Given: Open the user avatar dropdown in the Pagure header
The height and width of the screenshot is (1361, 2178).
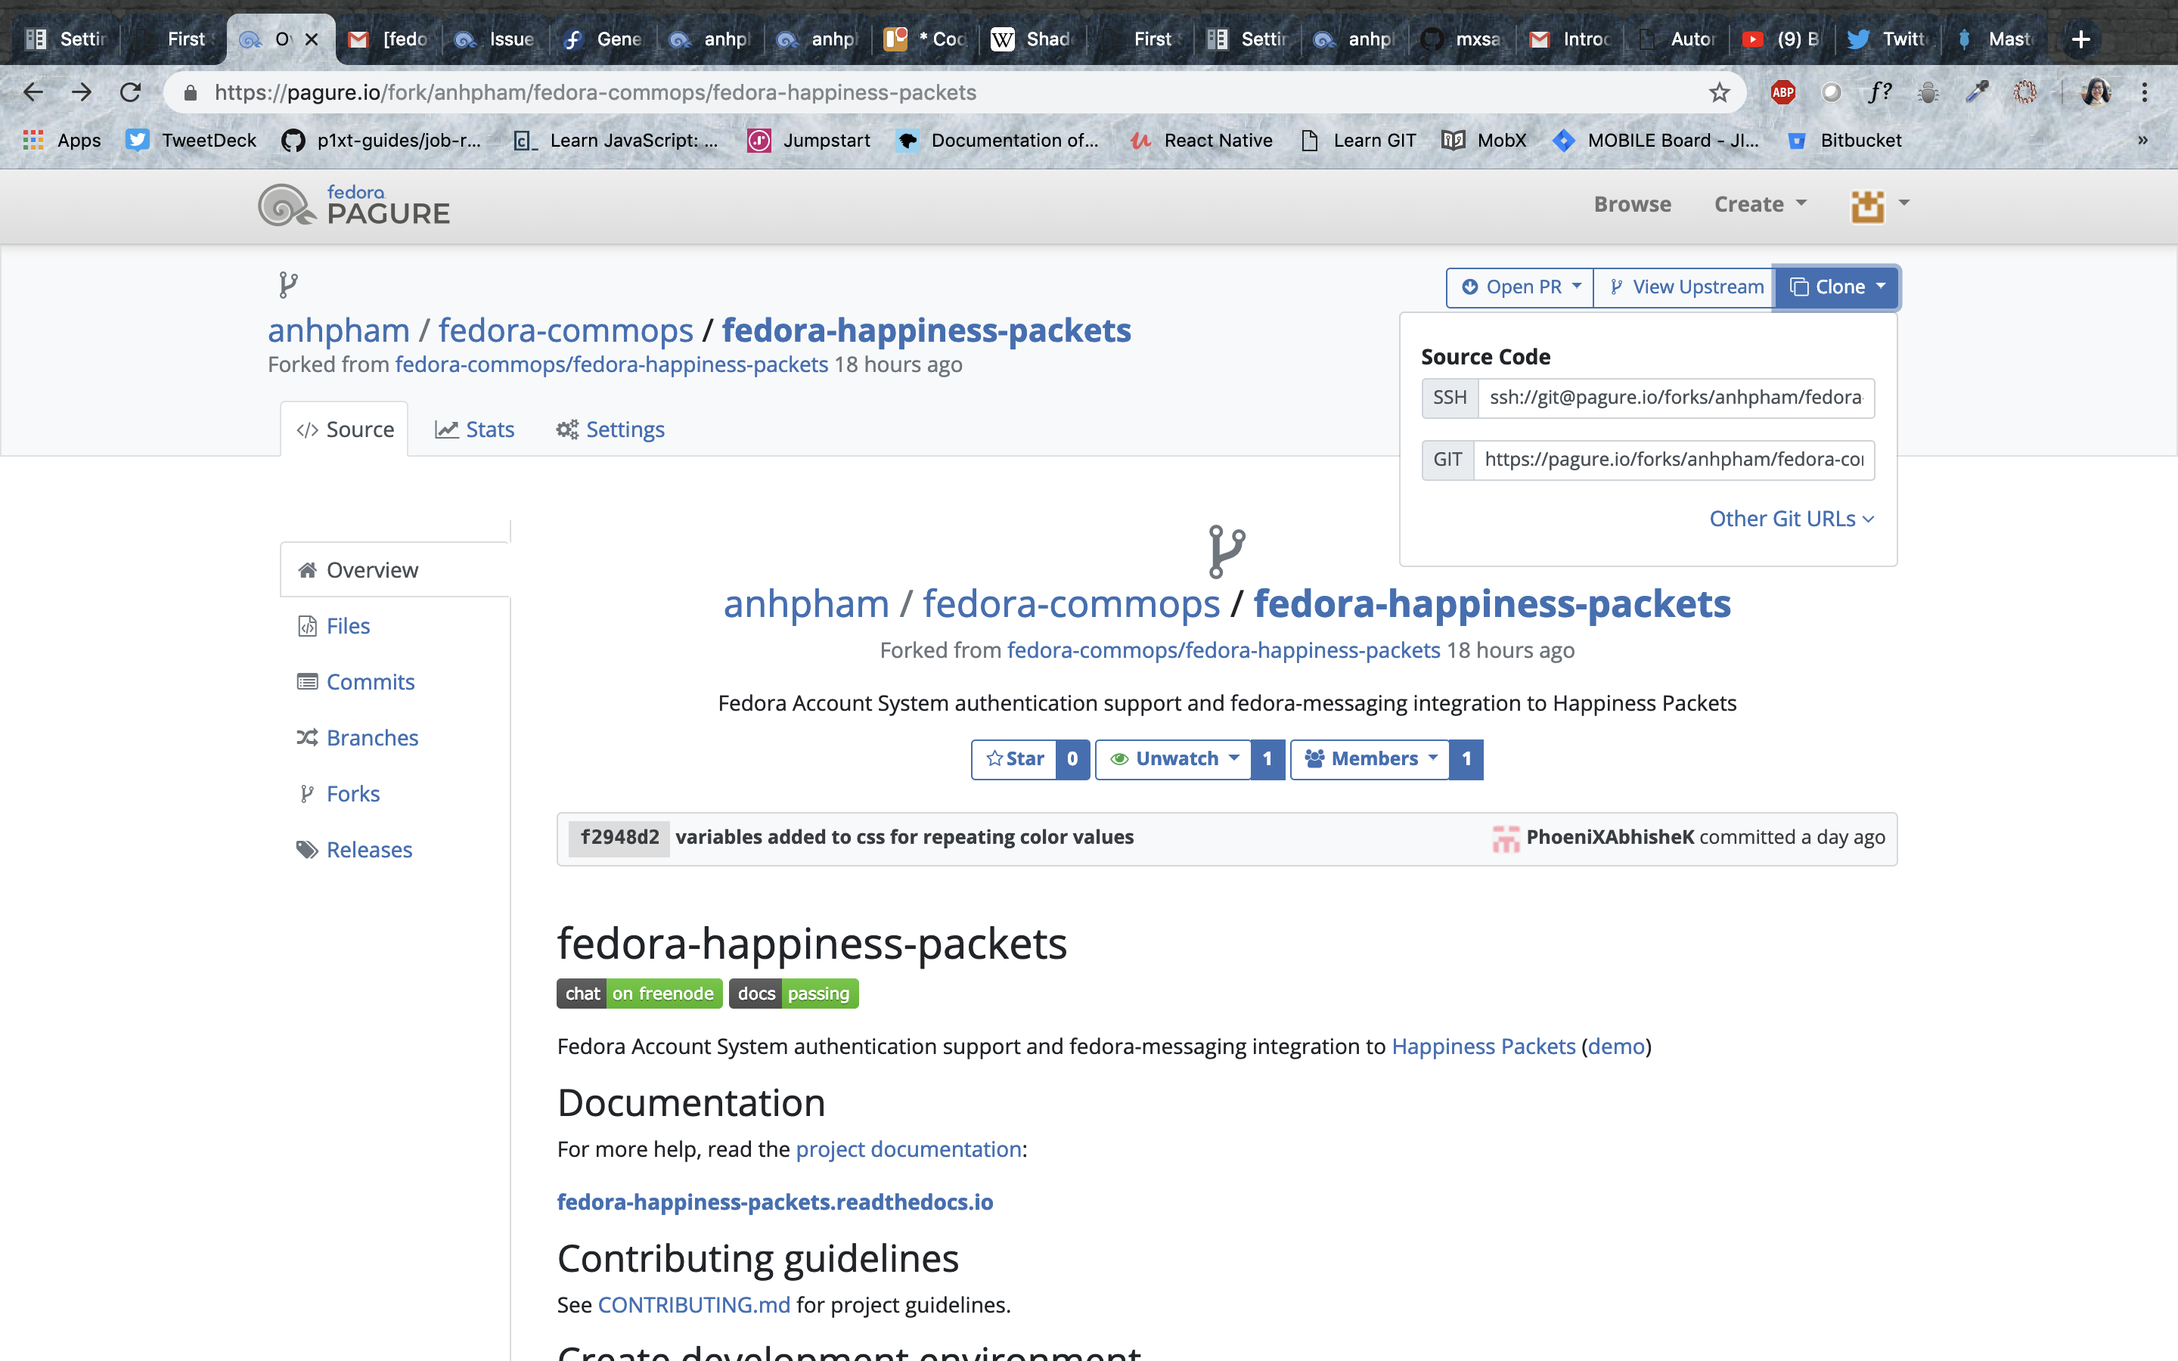Looking at the screenshot, I should tap(1880, 205).
